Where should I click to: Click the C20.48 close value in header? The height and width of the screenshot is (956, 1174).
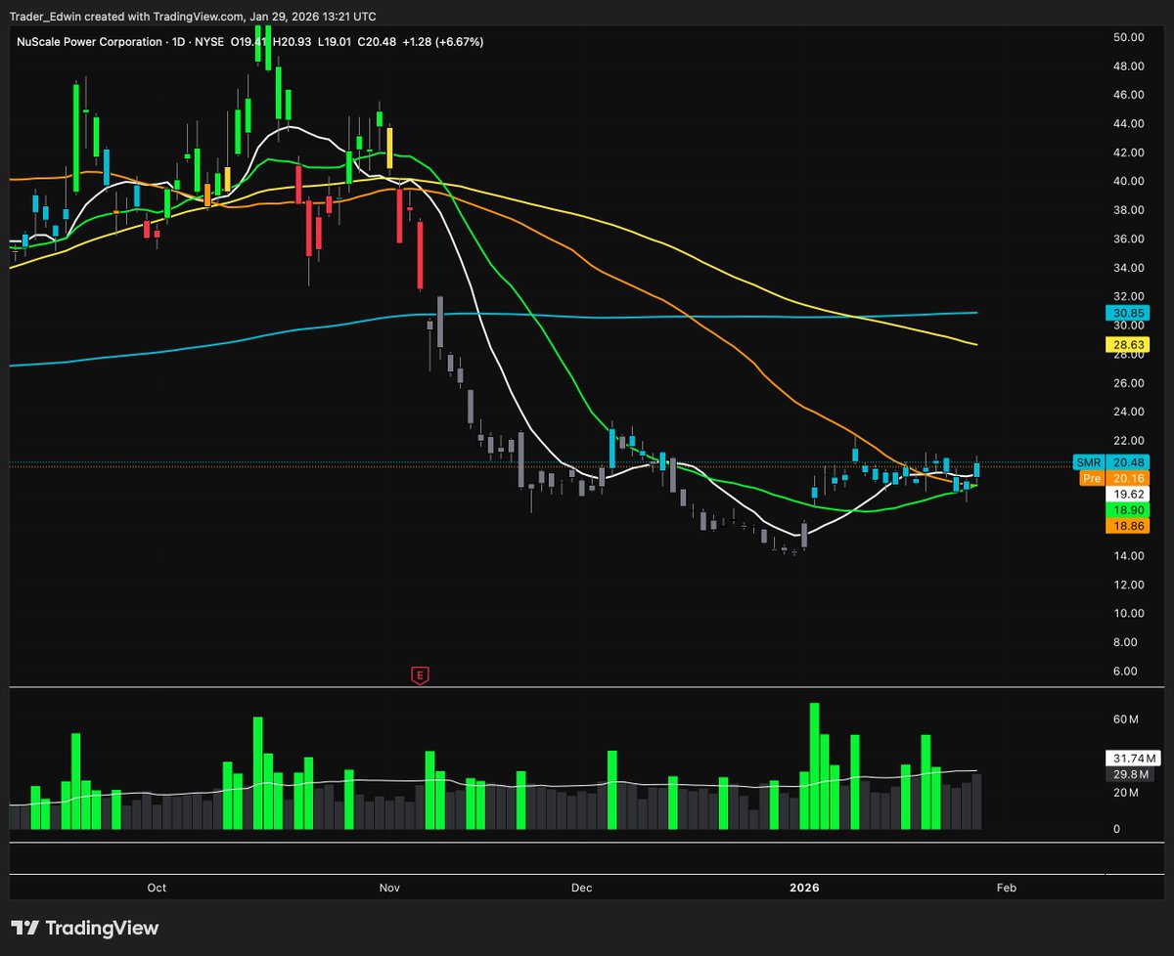pos(378,42)
